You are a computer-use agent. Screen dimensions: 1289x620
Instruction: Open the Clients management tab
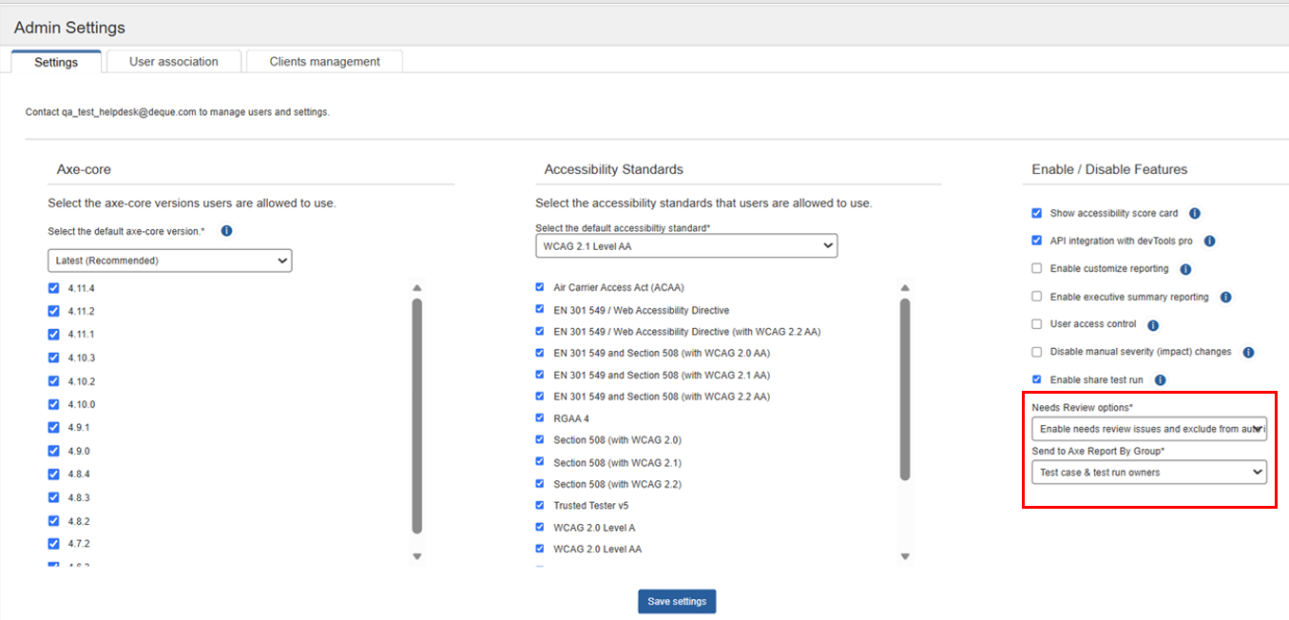coord(324,62)
